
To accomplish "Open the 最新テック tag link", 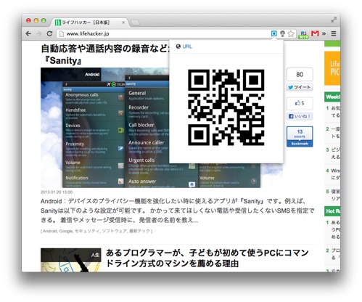I will (x=139, y=231).
